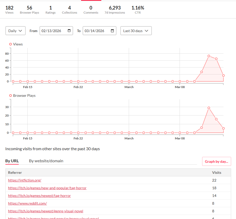Screen dimensions: 236x219
Task: Click the peak data point on Views chart
Action: (x=209, y=56)
